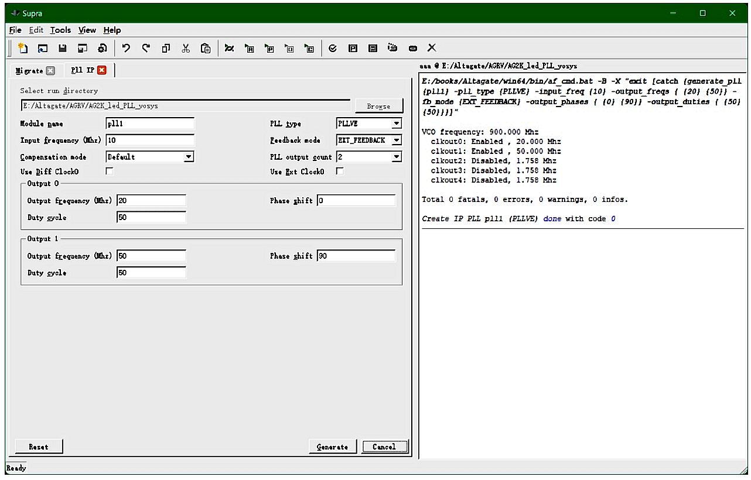Click the black device toolbar icon
751x480 pixels.
click(x=412, y=48)
